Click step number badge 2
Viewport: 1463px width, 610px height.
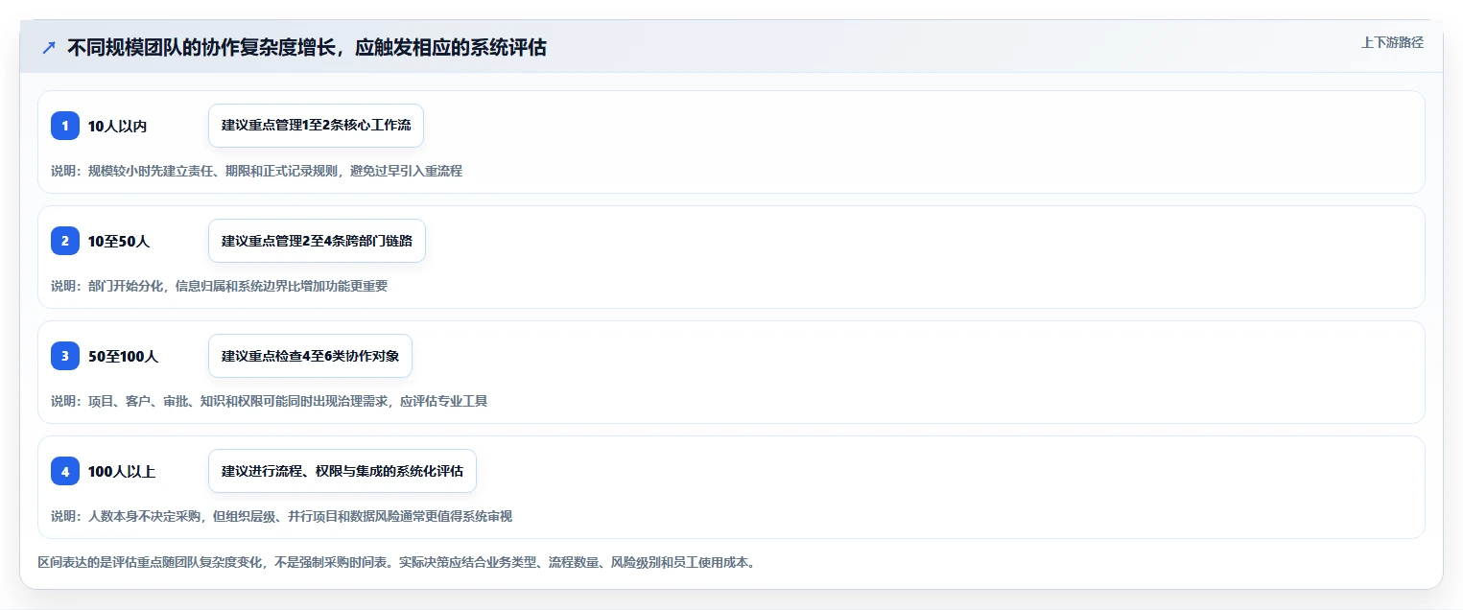coord(65,241)
